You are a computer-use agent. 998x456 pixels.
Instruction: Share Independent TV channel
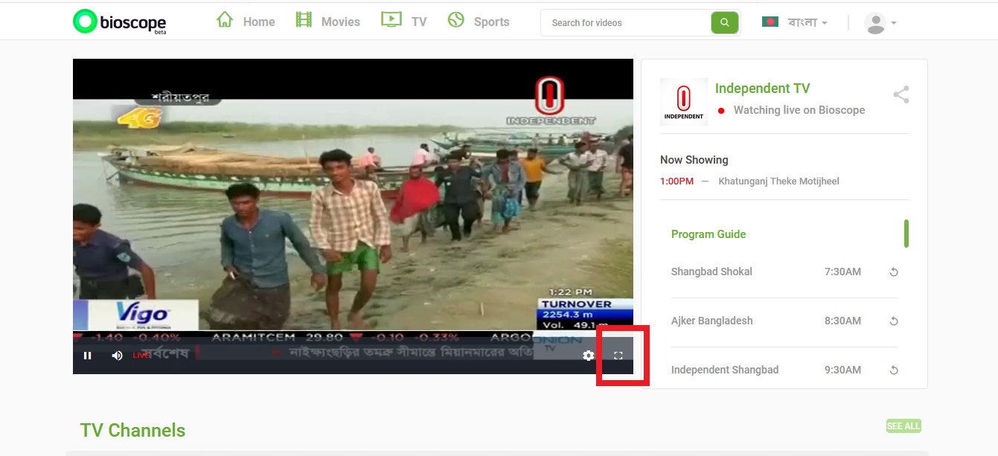coord(901,94)
